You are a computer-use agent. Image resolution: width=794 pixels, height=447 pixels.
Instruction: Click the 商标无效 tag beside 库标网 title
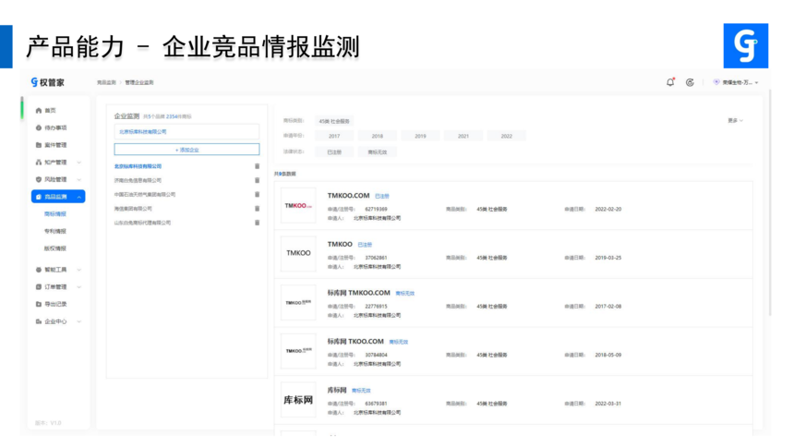point(361,391)
